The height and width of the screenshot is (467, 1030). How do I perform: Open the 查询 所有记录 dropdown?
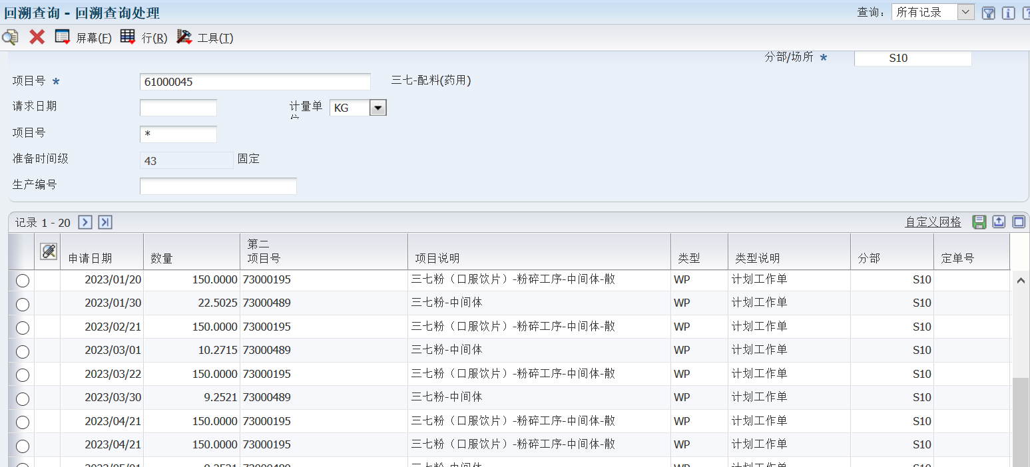click(965, 12)
